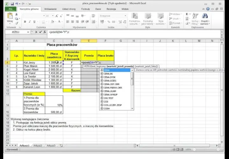
Task: Click the cell borders icon
Action: tap(43, 22)
